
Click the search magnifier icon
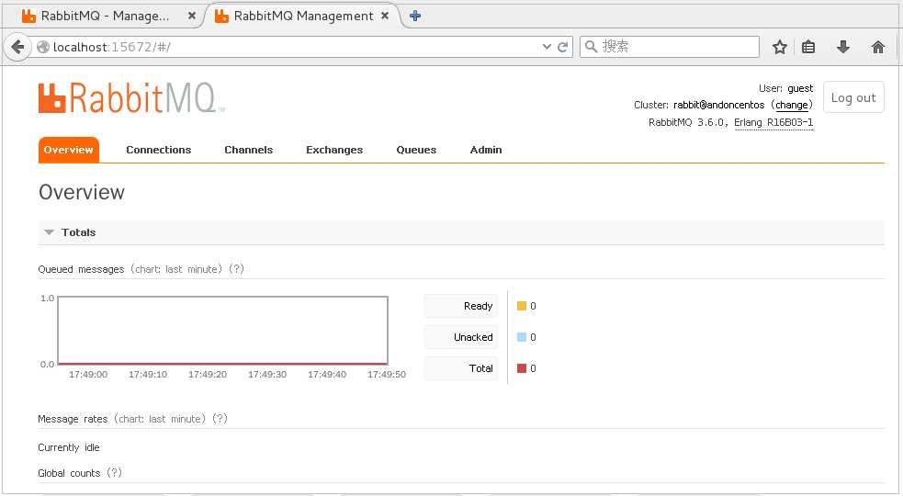591,47
